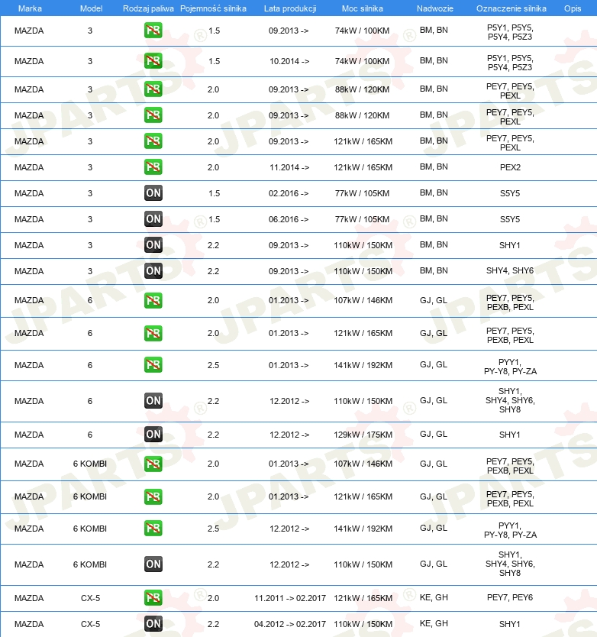Click ON icon in Mazda 6 110kW / 150KM row
Image resolution: width=597 pixels, height=637 pixels.
click(153, 401)
